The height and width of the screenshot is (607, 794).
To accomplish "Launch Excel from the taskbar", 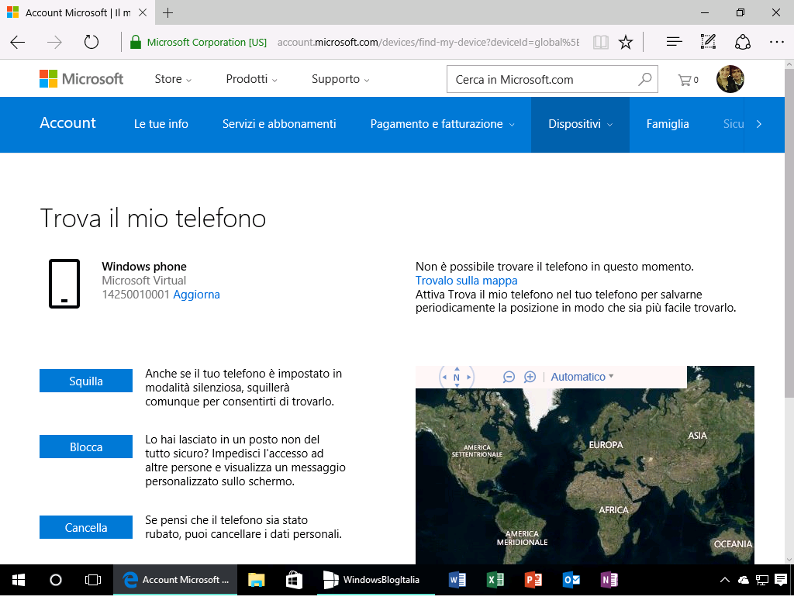I will pyautogui.click(x=495, y=580).
